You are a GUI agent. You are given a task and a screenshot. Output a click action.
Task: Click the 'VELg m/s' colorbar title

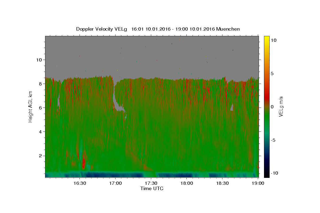(x=281, y=106)
